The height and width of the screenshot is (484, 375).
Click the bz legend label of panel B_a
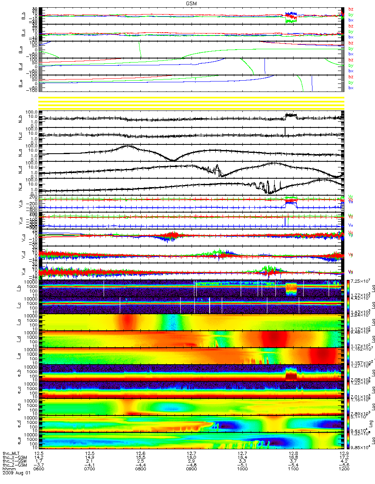coord(351,43)
